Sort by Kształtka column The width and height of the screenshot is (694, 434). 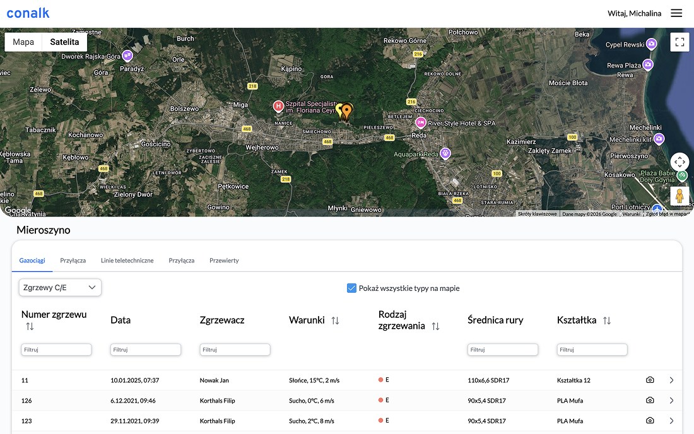[x=607, y=320]
